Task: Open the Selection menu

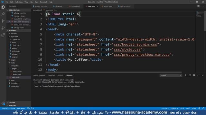Action: coord(19,2)
